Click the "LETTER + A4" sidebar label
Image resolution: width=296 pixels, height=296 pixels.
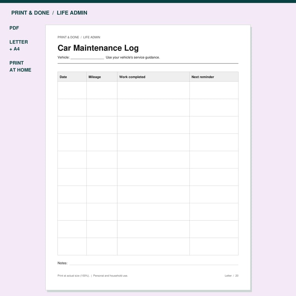click(19, 45)
